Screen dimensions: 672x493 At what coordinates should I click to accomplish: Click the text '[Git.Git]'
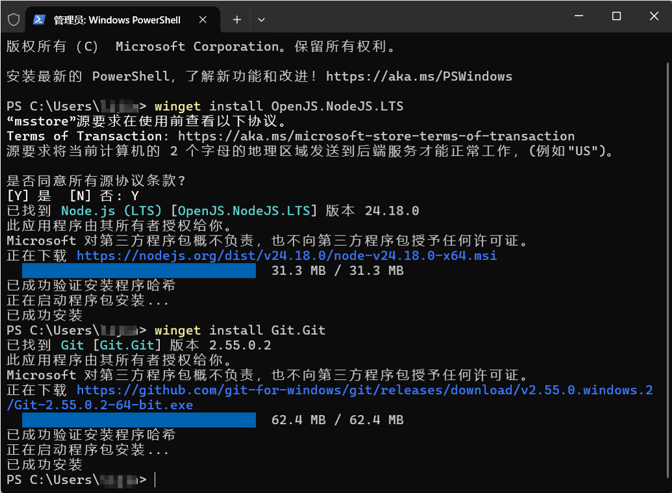click(127, 345)
